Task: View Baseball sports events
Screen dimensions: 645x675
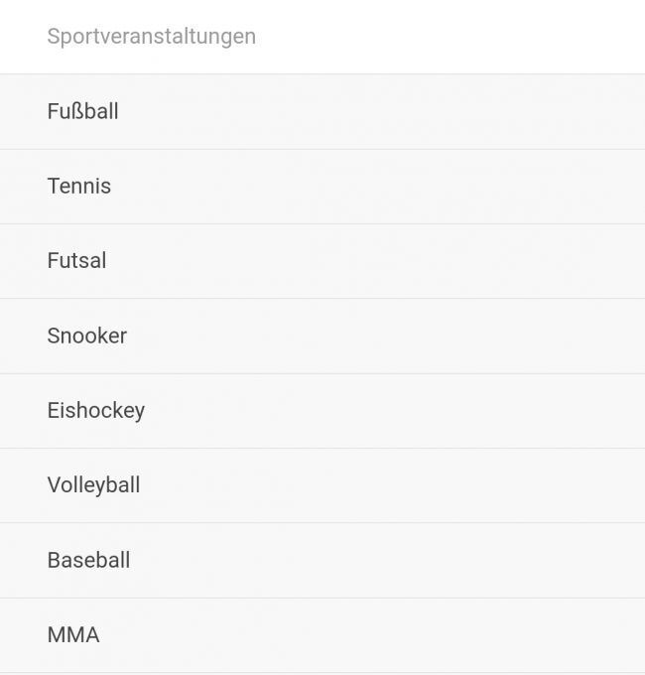Action: click(x=322, y=560)
